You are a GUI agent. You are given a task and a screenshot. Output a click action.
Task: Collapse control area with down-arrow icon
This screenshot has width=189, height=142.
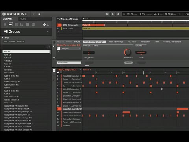click(54, 58)
